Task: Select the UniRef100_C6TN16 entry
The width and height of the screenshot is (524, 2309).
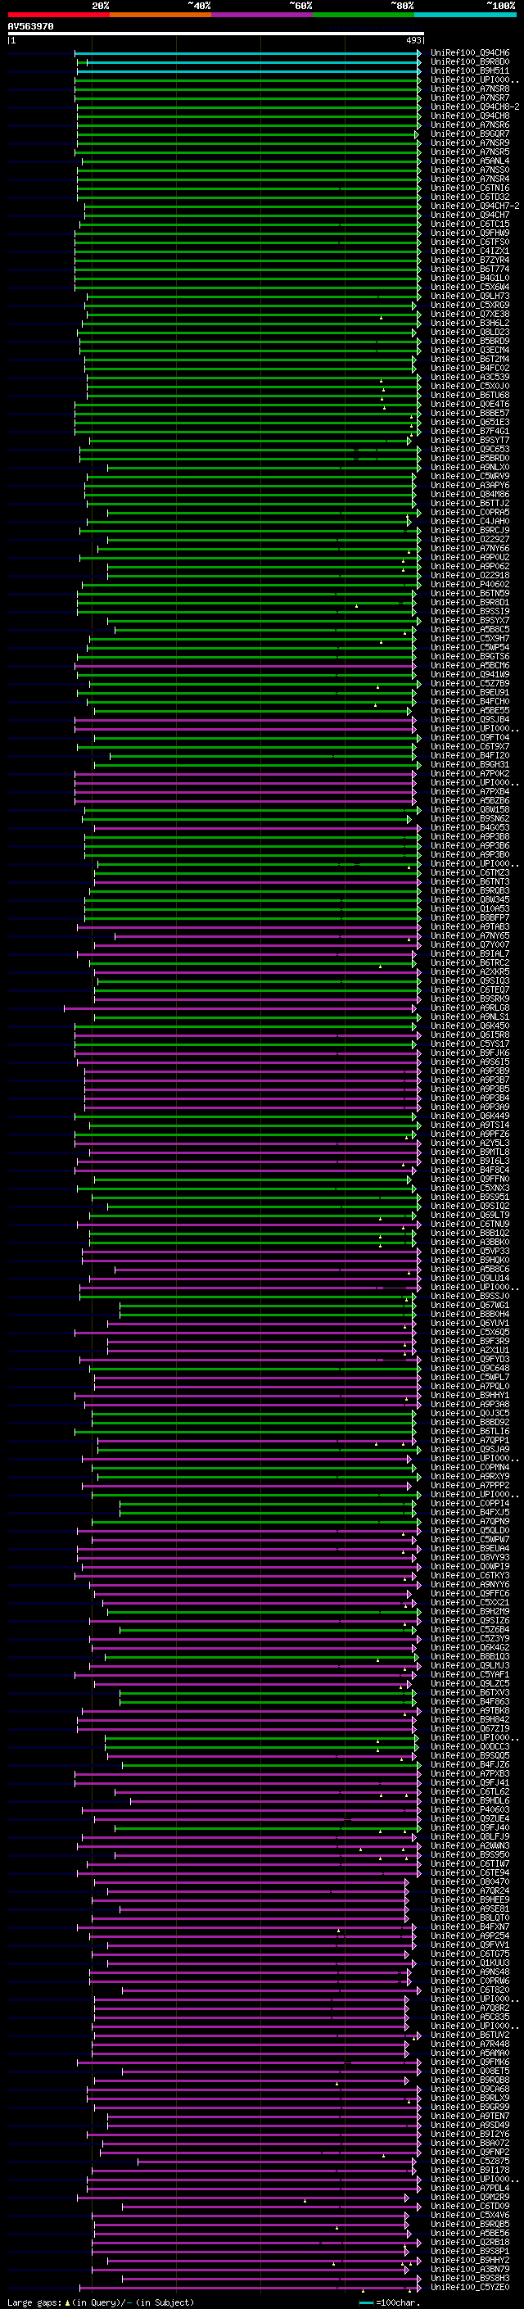Action: click(x=470, y=188)
